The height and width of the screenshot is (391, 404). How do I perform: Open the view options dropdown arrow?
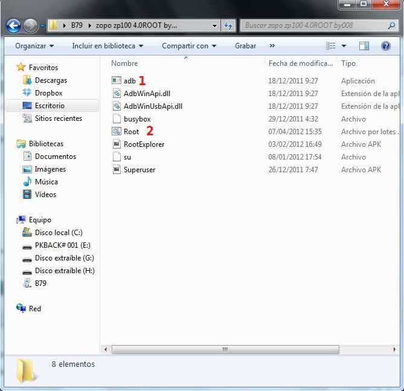tap(344, 46)
